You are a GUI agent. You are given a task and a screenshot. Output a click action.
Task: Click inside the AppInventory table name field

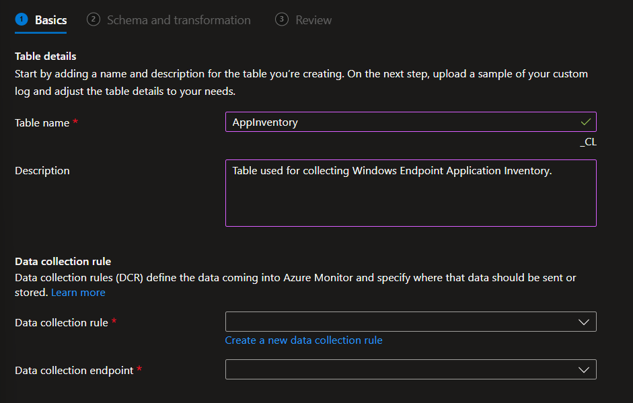click(x=404, y=122)
